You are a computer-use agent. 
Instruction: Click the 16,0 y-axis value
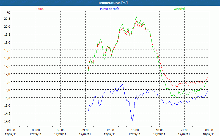pos(7,90)
